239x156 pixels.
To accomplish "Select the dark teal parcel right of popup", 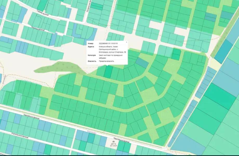I will pos(142,62).
